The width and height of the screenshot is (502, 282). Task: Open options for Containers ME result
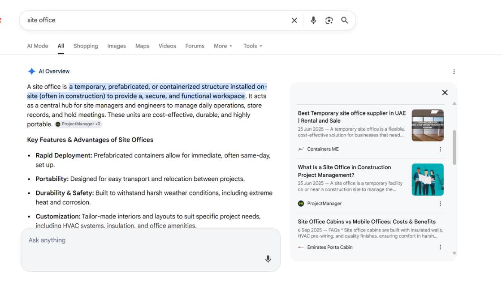tap(440, 150)
